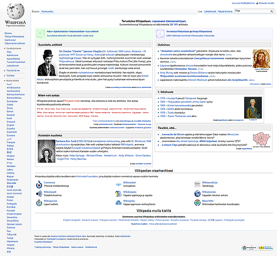The height and width of the screenshot is (256, 277).
Task: Open the Hyvät artikkelit link
Action: 74,36
